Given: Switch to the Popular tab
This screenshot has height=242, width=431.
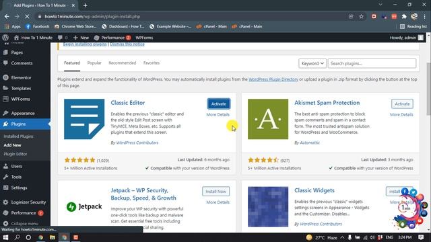Looking at the screenshot, I should (94, 63).
